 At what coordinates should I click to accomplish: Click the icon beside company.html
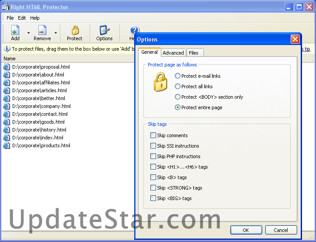[x=7, y=106]
